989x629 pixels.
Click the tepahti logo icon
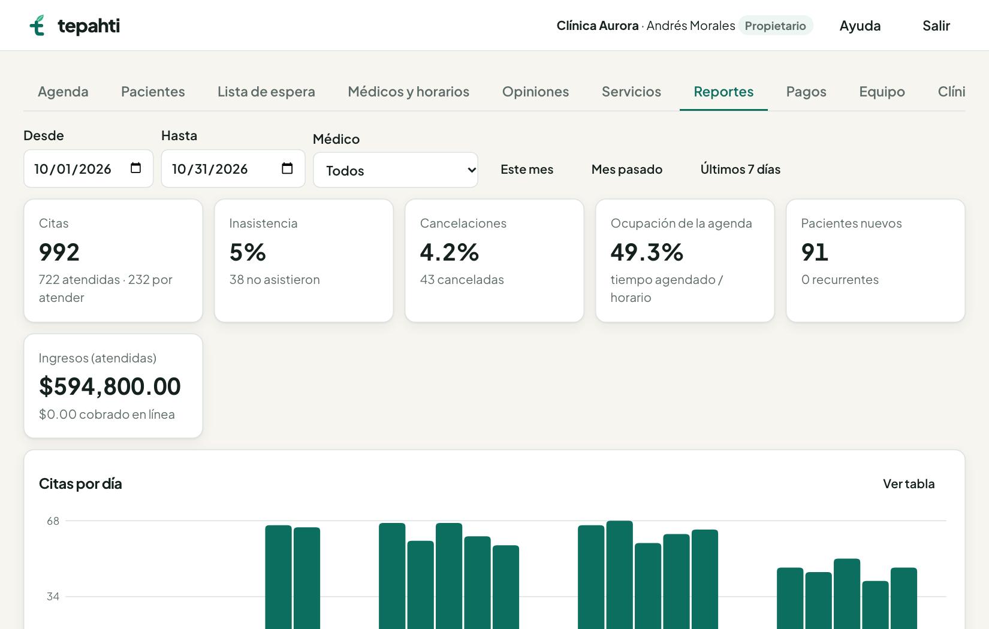pos(37,25)
